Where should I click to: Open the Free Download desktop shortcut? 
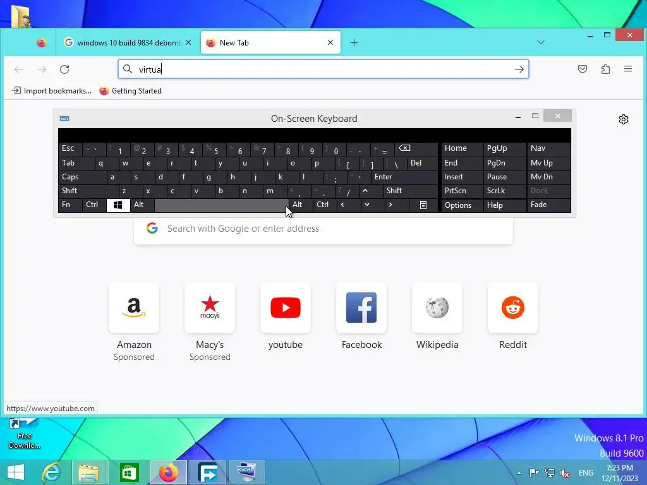24,434
